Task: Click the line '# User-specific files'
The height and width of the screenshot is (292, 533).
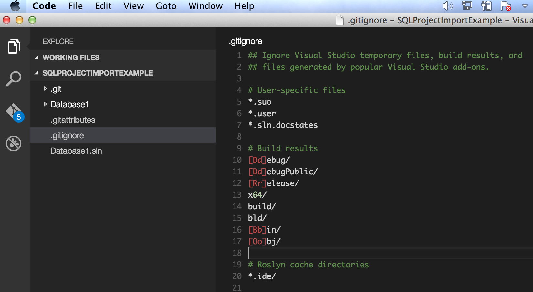Action: click(x=297, y=90)
